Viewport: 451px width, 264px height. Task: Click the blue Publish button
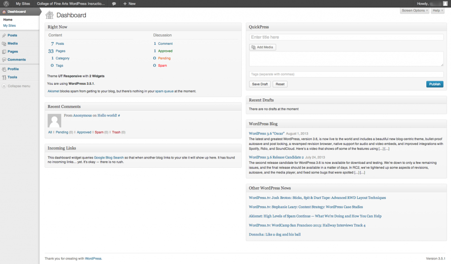pyautogui.click(x=435, y=84)
